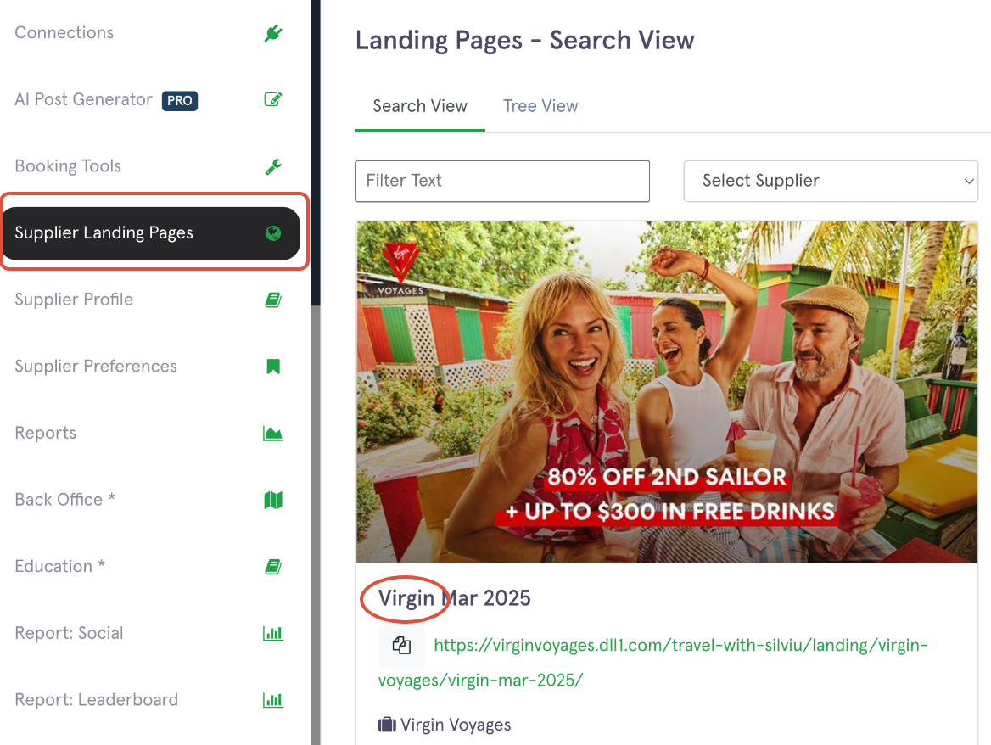
Task: Click the Report: Leaderboard bar chart icon
Action: [x=273, y=700]
